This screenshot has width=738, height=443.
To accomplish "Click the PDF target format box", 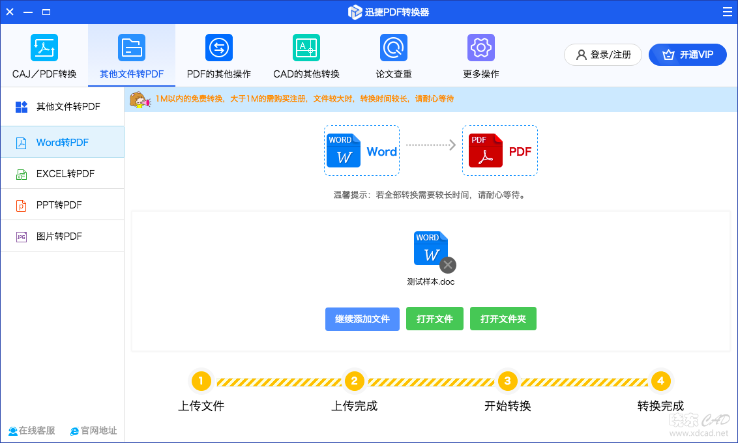I will [500, 150].
